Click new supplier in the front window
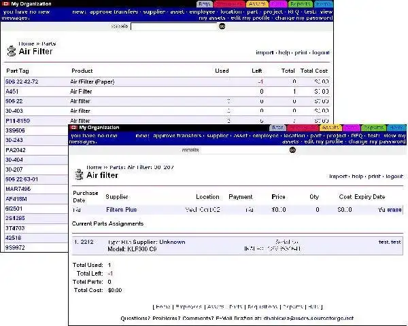408x326 pixels. (218, 135)
